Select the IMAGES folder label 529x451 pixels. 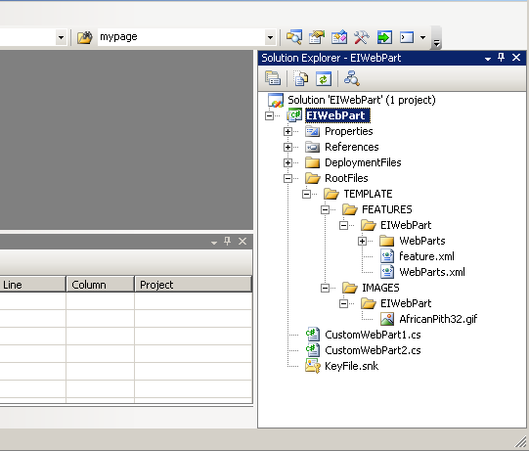pos(380,288)
